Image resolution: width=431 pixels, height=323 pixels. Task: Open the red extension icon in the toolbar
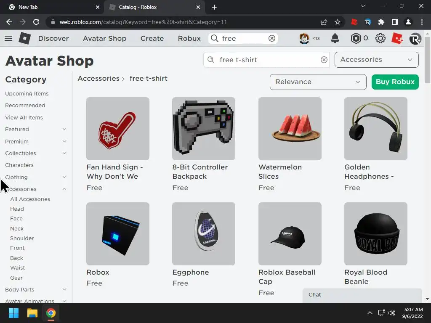[x=354, y=22]
